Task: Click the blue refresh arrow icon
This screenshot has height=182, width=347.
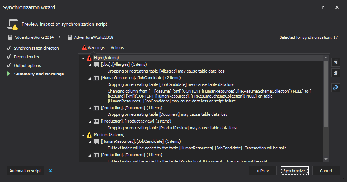Action: click(335, 88)
